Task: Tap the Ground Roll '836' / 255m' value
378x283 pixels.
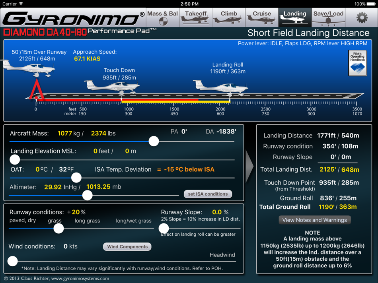Action: pyautogui.click(x=338, y=198)
